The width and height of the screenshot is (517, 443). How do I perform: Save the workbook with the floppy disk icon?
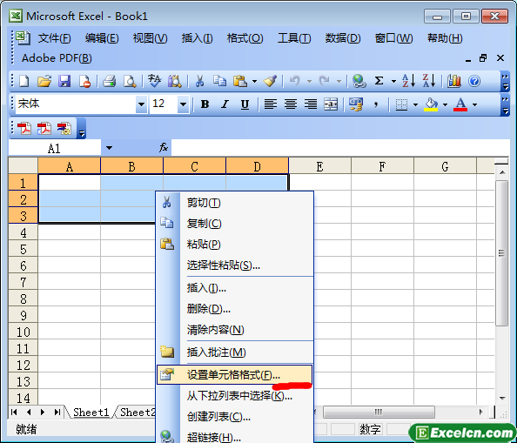point(64,81)
